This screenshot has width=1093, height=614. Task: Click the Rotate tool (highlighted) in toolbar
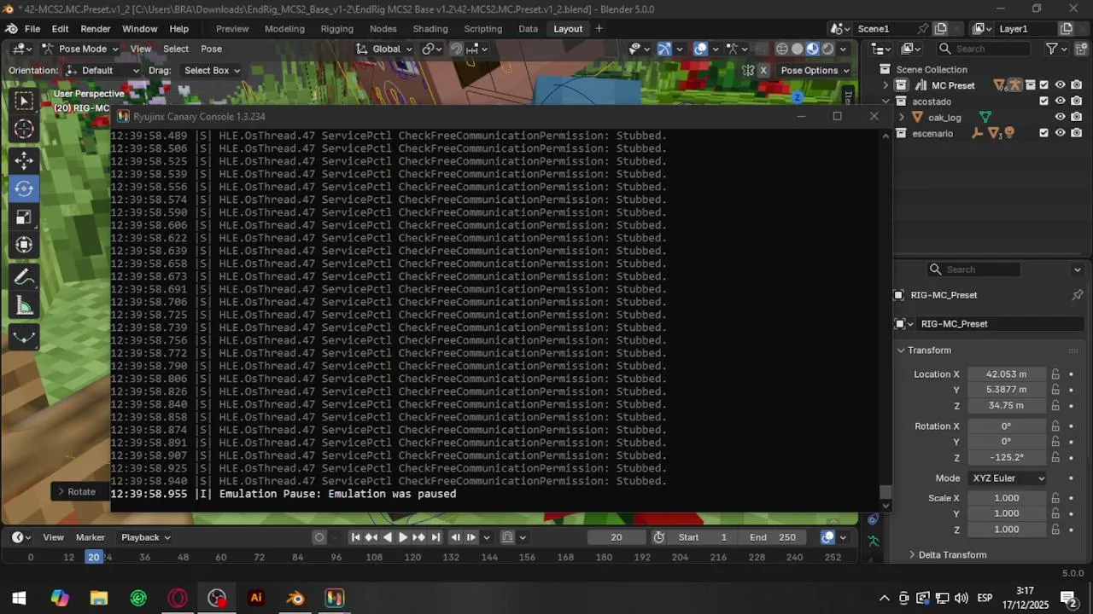(x=24, y=188)
